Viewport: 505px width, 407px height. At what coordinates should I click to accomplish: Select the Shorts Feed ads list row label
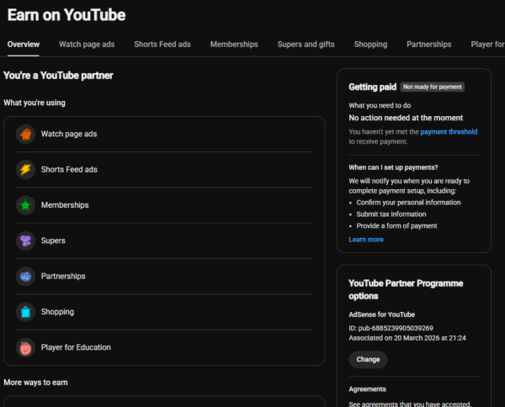(69, 170)
